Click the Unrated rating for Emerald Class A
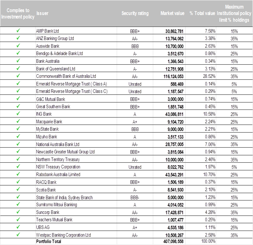The width and height of the screenshot is (253, 245). [x=135, y=84]
